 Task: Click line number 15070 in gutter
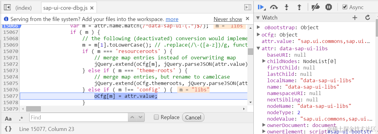[10, 51]
